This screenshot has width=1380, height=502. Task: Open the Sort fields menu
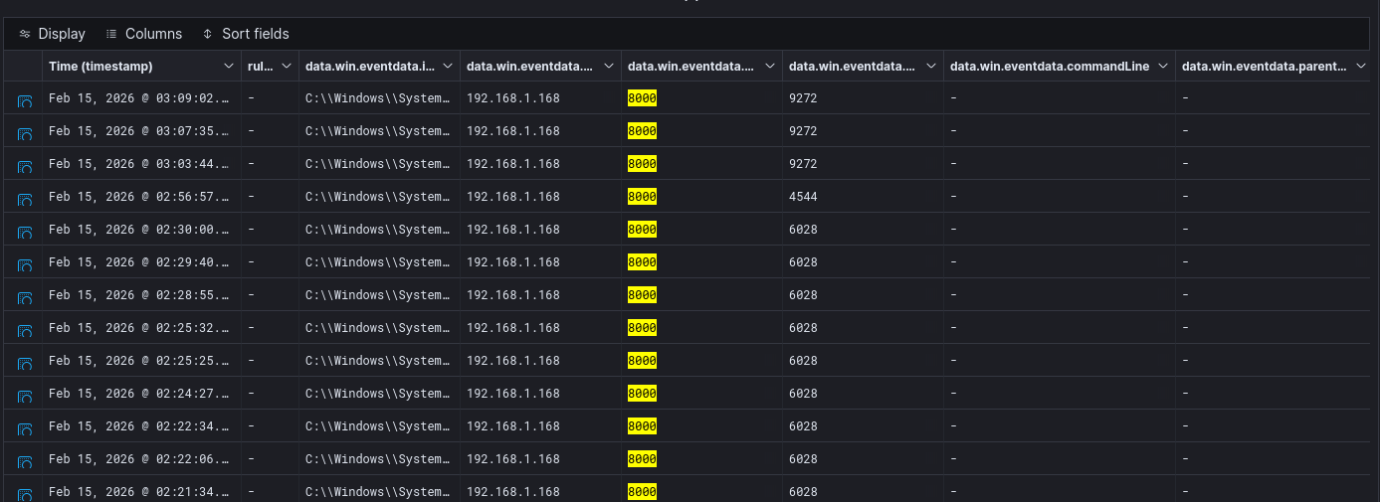[246, 34]
